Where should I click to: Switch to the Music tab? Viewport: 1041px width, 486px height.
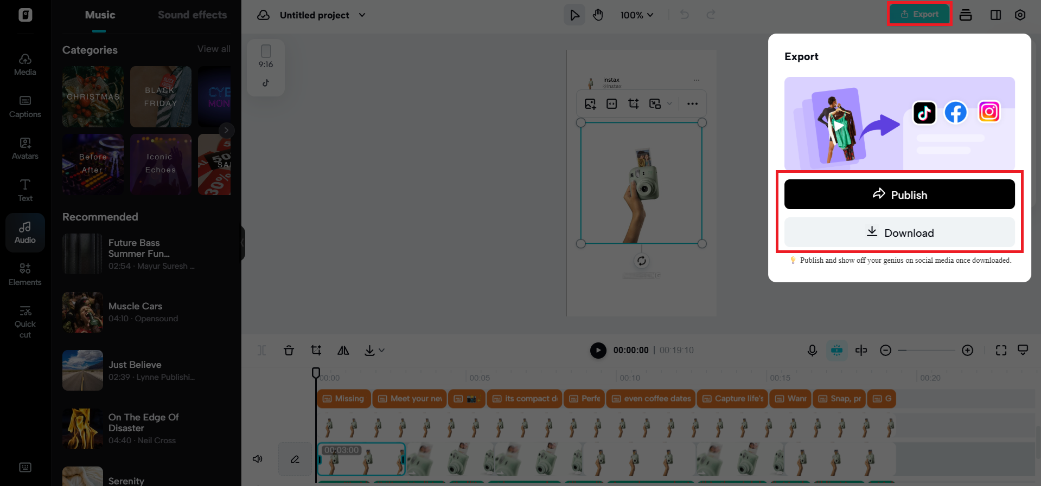pyautogui.click(x=100, y=15)
